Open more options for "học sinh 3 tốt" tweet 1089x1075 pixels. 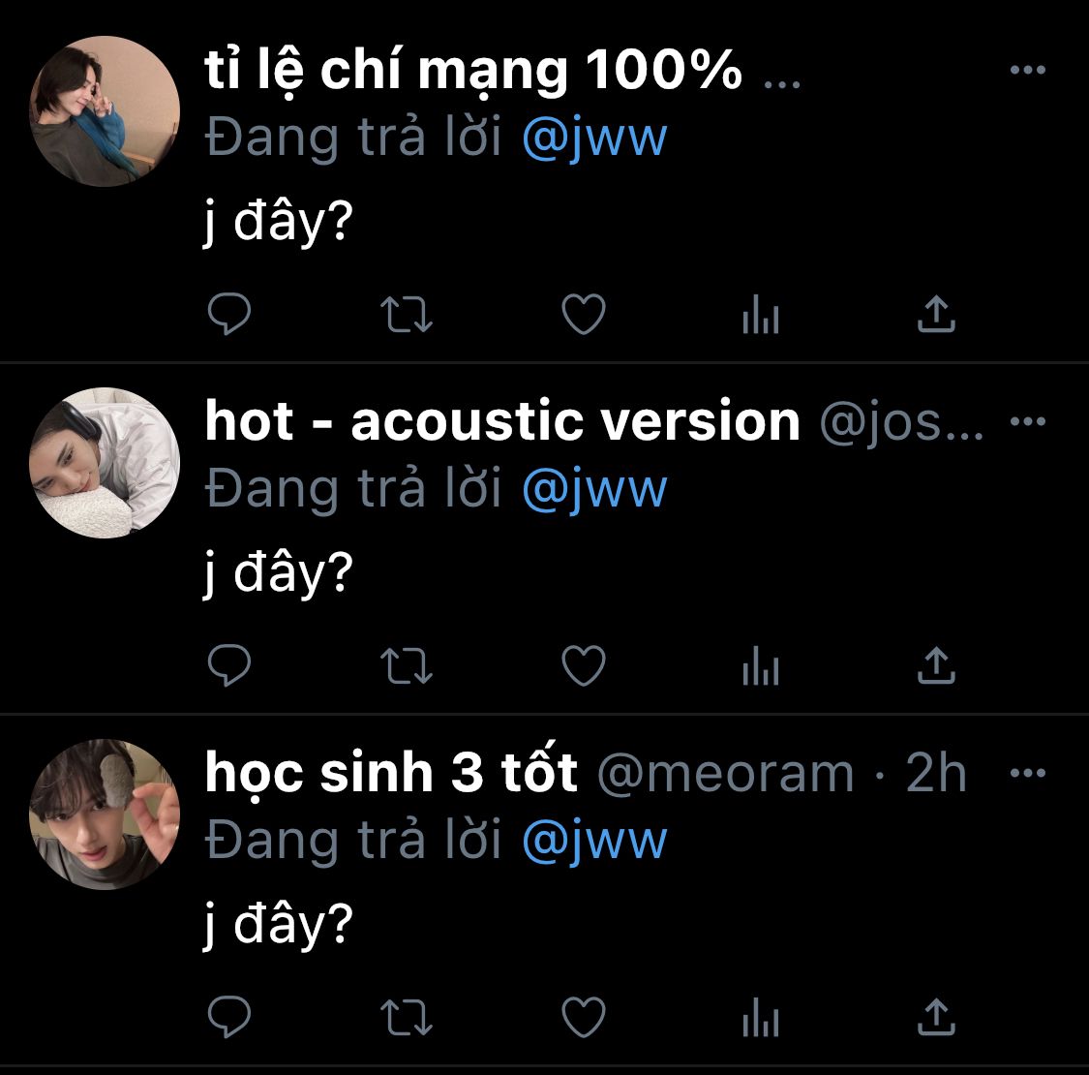tap(1028, 773)
